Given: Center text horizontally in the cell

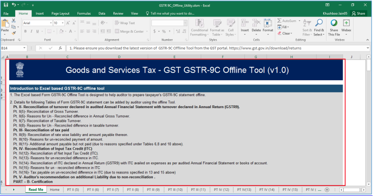Looking at the screenshot, I should (88, 31).
